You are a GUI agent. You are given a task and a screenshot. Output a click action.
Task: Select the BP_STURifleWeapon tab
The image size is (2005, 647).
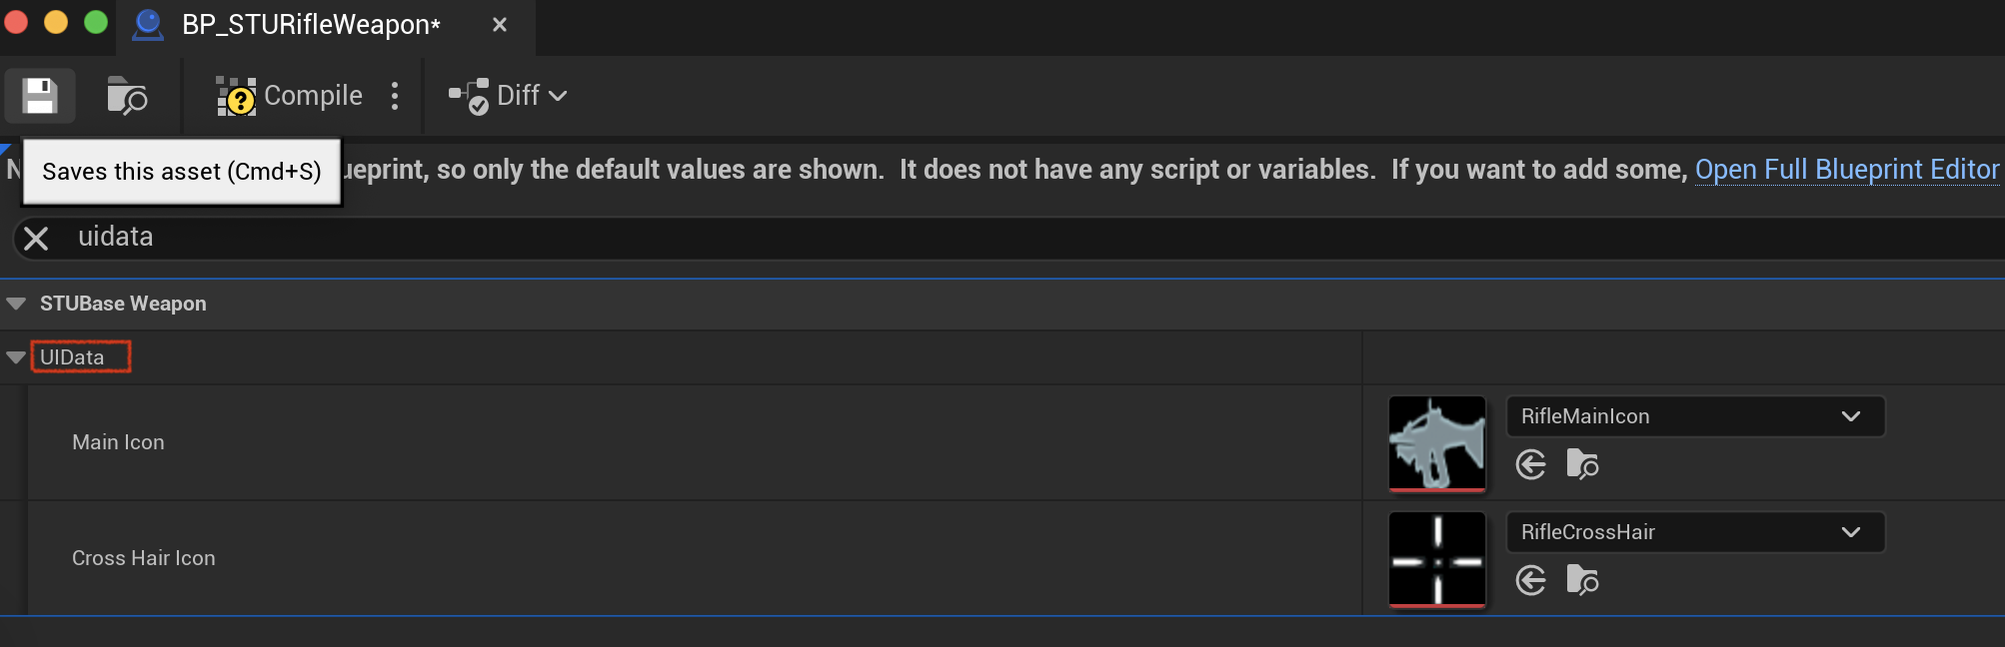point(311,25)
